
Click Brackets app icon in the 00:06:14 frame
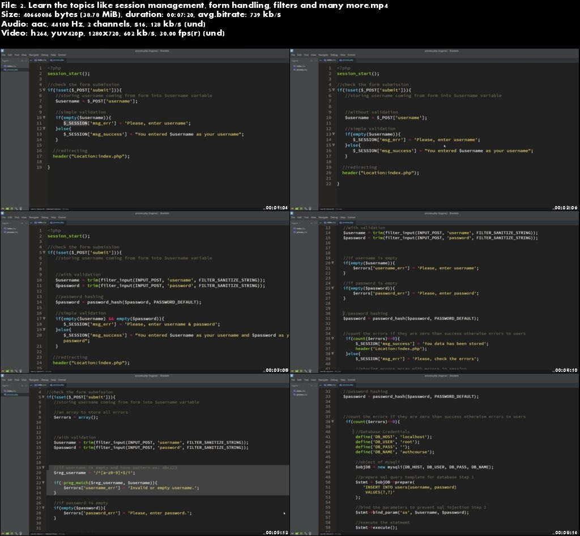coord(292,375)
